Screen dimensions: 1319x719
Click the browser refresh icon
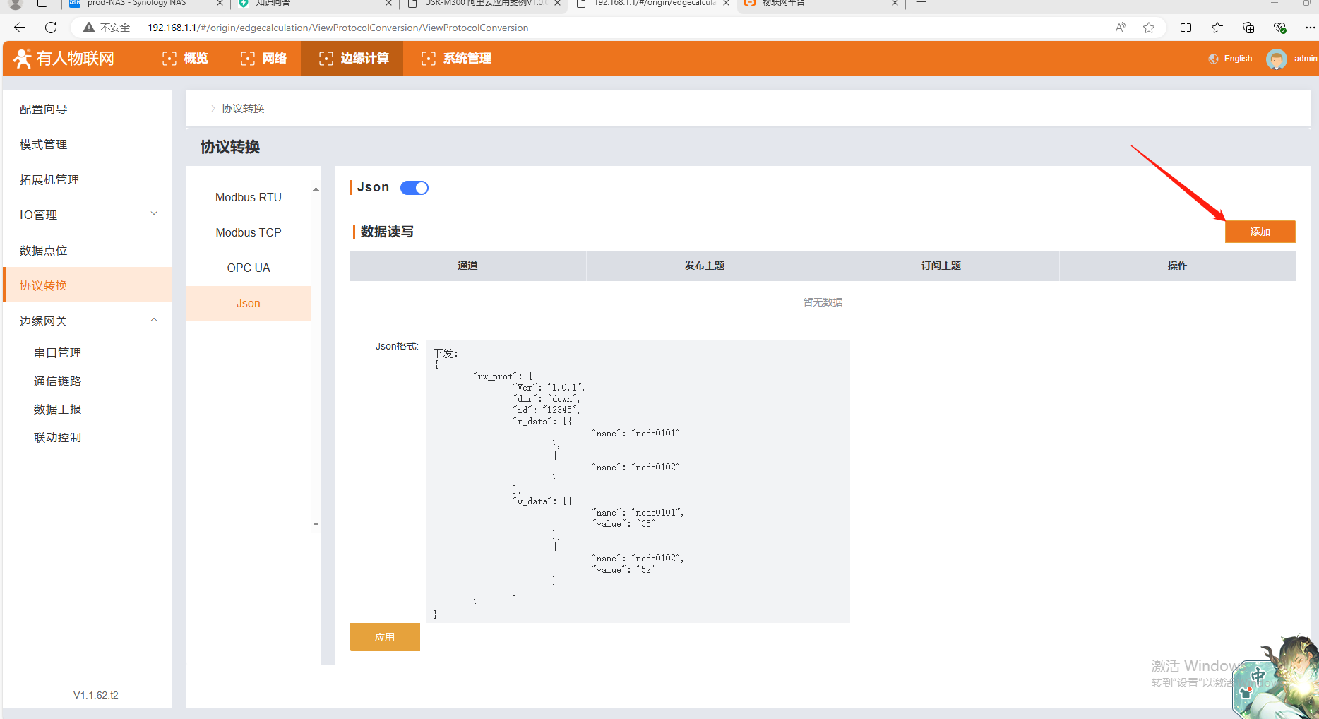pos(51,28)
